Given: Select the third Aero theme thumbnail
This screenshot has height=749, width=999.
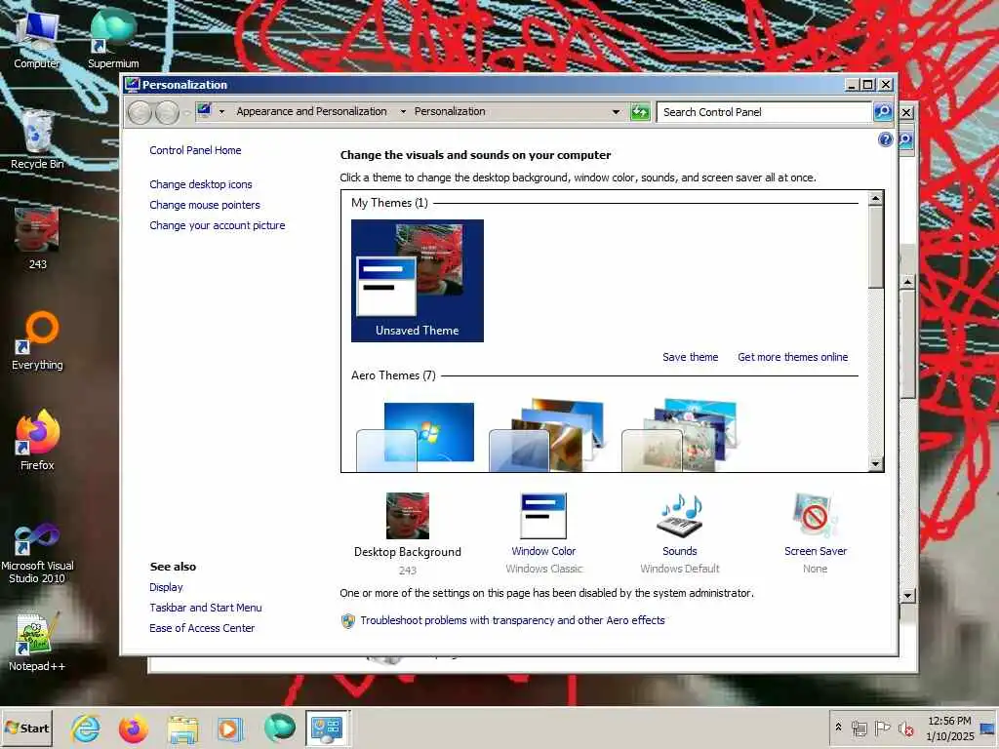Looking at the screenshot, I should [x=679, y=436].
